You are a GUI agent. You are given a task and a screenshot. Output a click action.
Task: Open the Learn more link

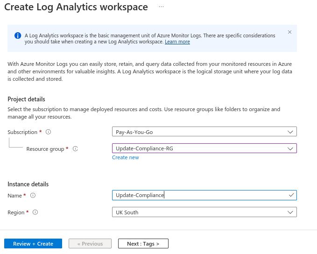(x=177, y=42)
